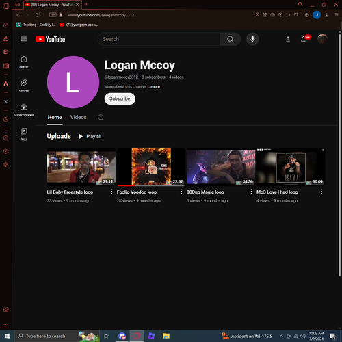The image size is (342, 342).
Task: Reload the current page
Action: point(38,15)
